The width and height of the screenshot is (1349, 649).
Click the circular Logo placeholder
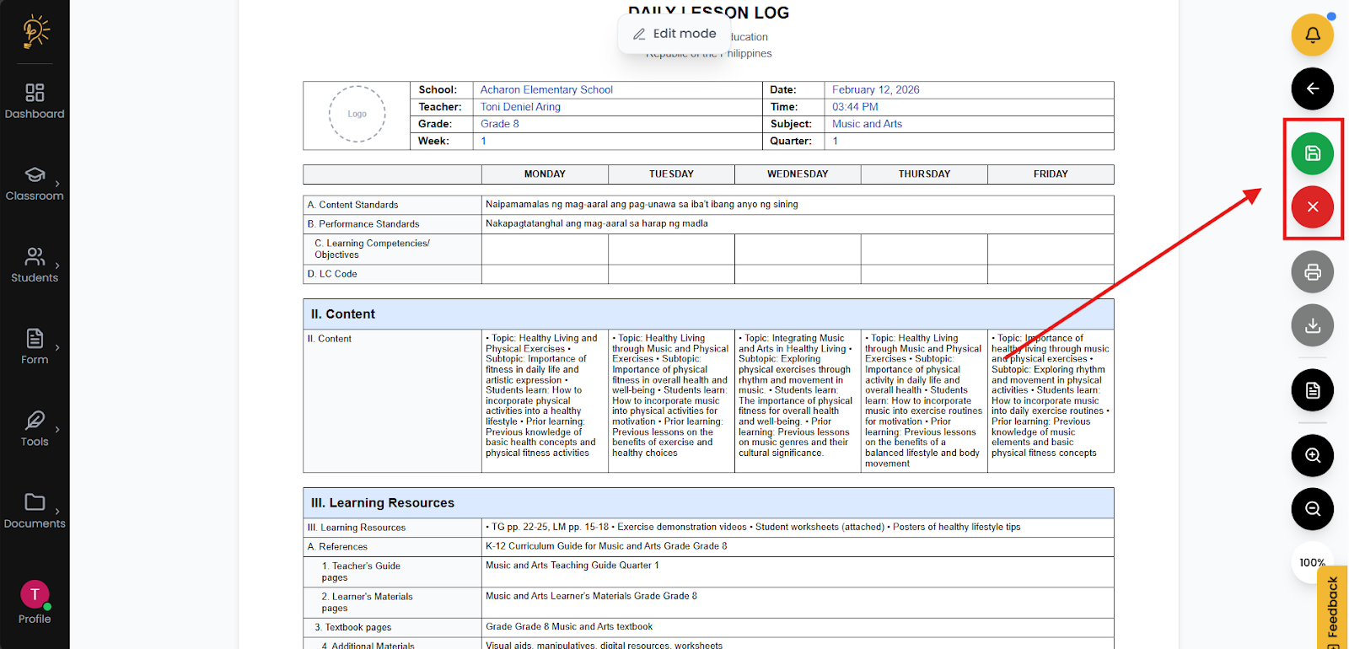(357, 114)
